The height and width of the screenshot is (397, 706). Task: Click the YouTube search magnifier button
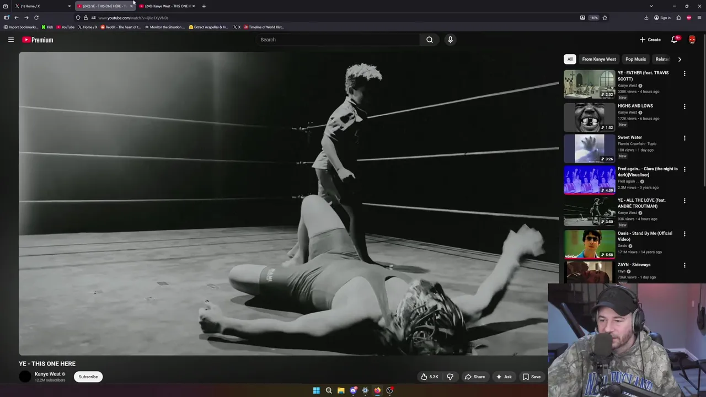[x=430, y=40]
